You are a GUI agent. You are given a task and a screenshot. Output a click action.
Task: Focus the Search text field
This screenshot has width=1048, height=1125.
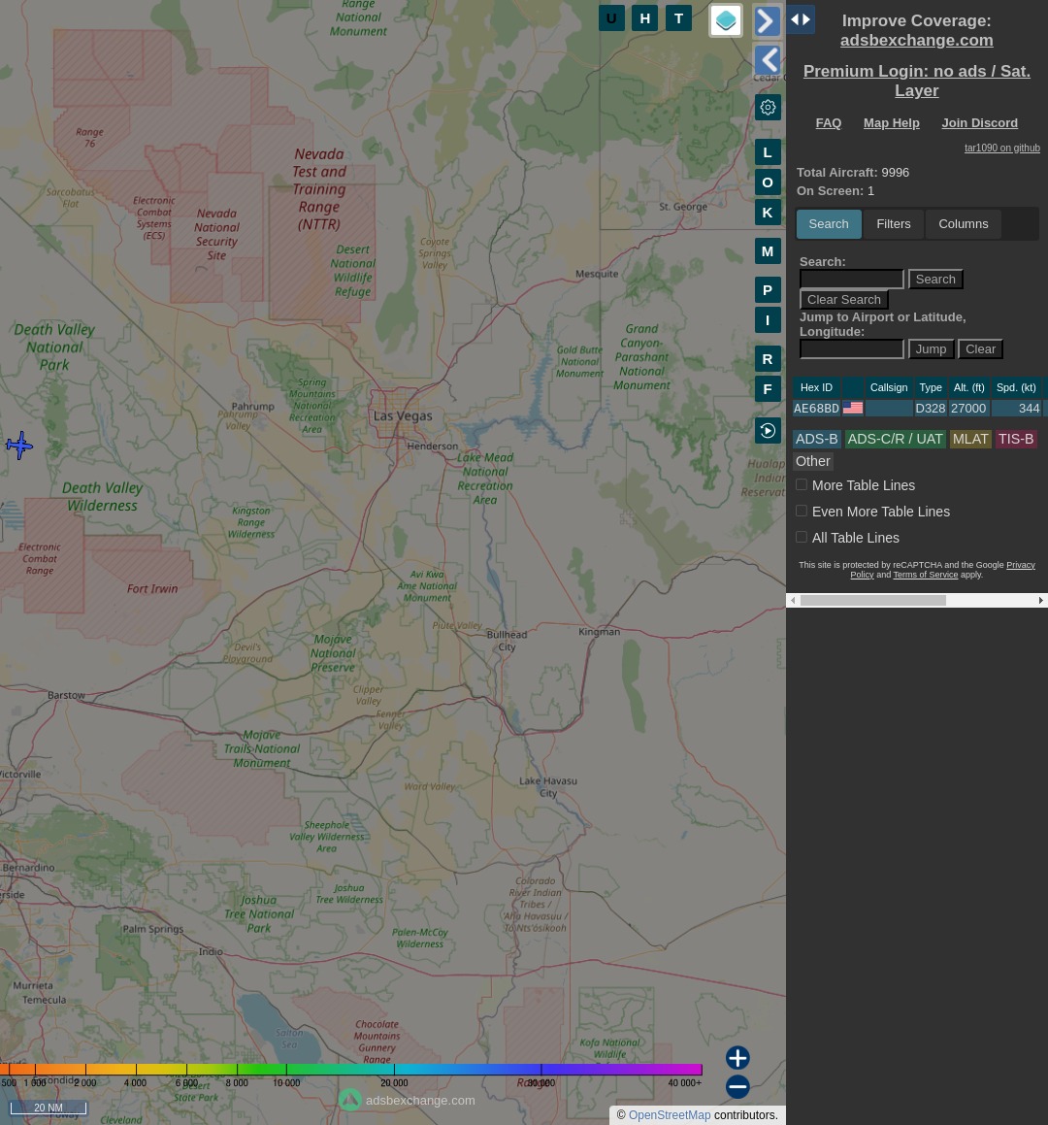pyautogui.click(x=851, y=280)
